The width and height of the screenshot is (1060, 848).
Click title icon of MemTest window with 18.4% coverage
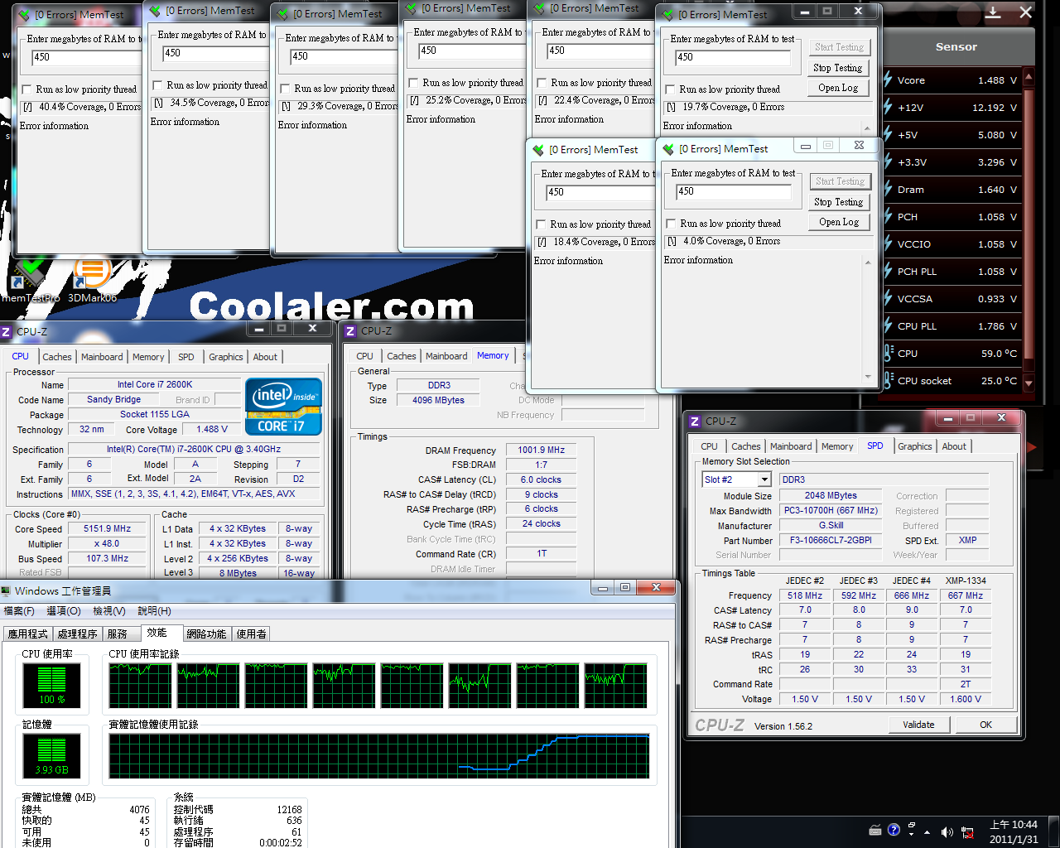pos(538,150)
